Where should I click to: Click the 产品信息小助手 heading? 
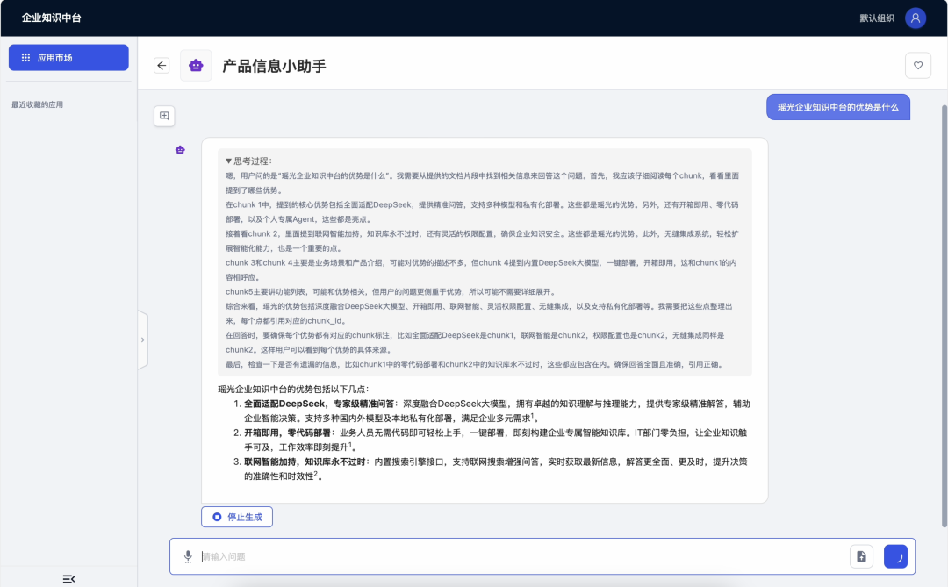274,66
